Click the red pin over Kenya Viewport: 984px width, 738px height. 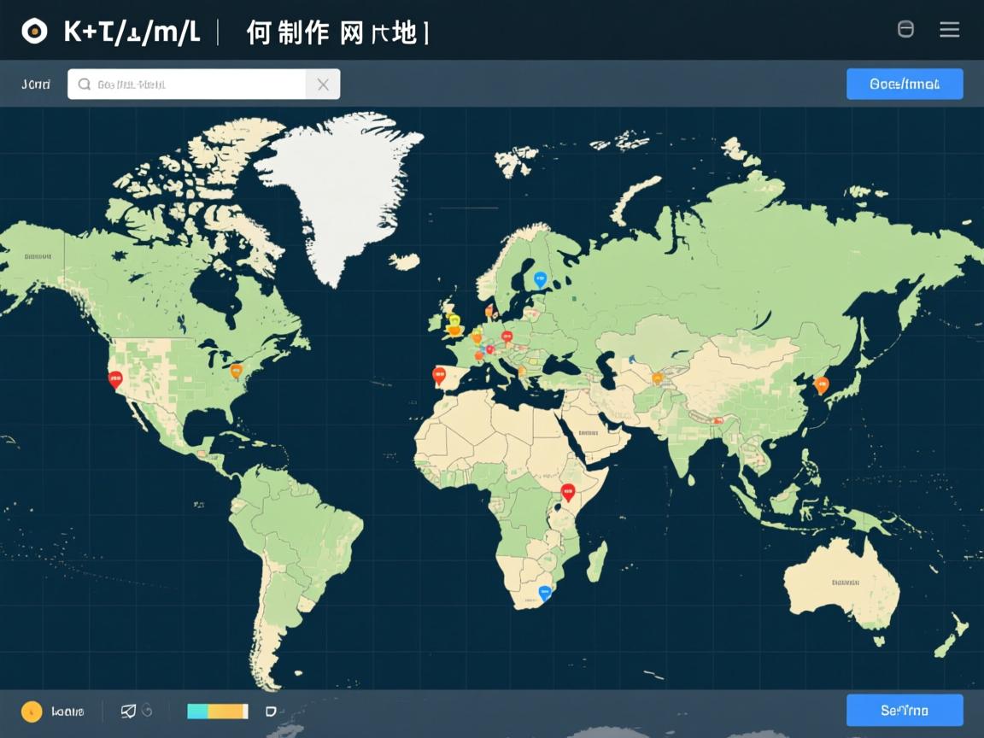click(x=566, y=490)
